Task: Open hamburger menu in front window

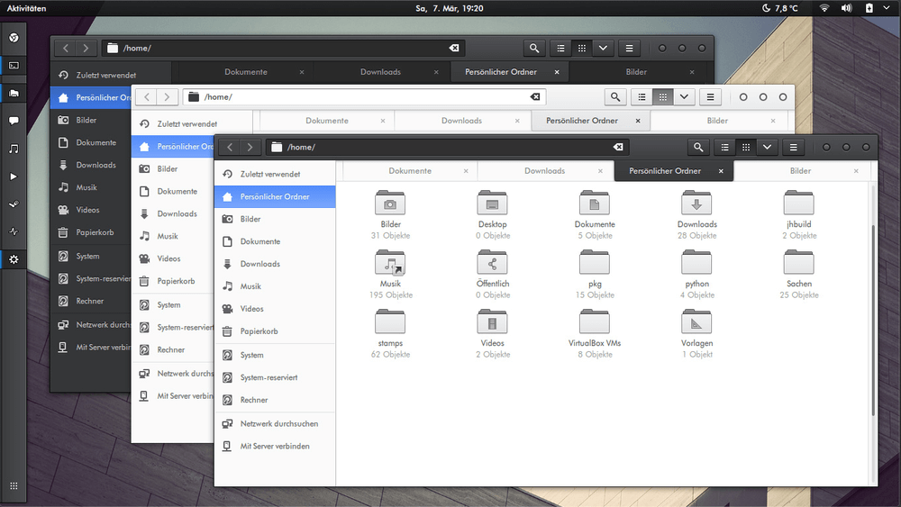Action: pyautogui.click(x=794, y=147)
